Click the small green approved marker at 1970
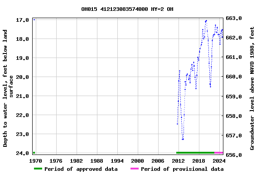Screen dimensions: 261x174 34,153
